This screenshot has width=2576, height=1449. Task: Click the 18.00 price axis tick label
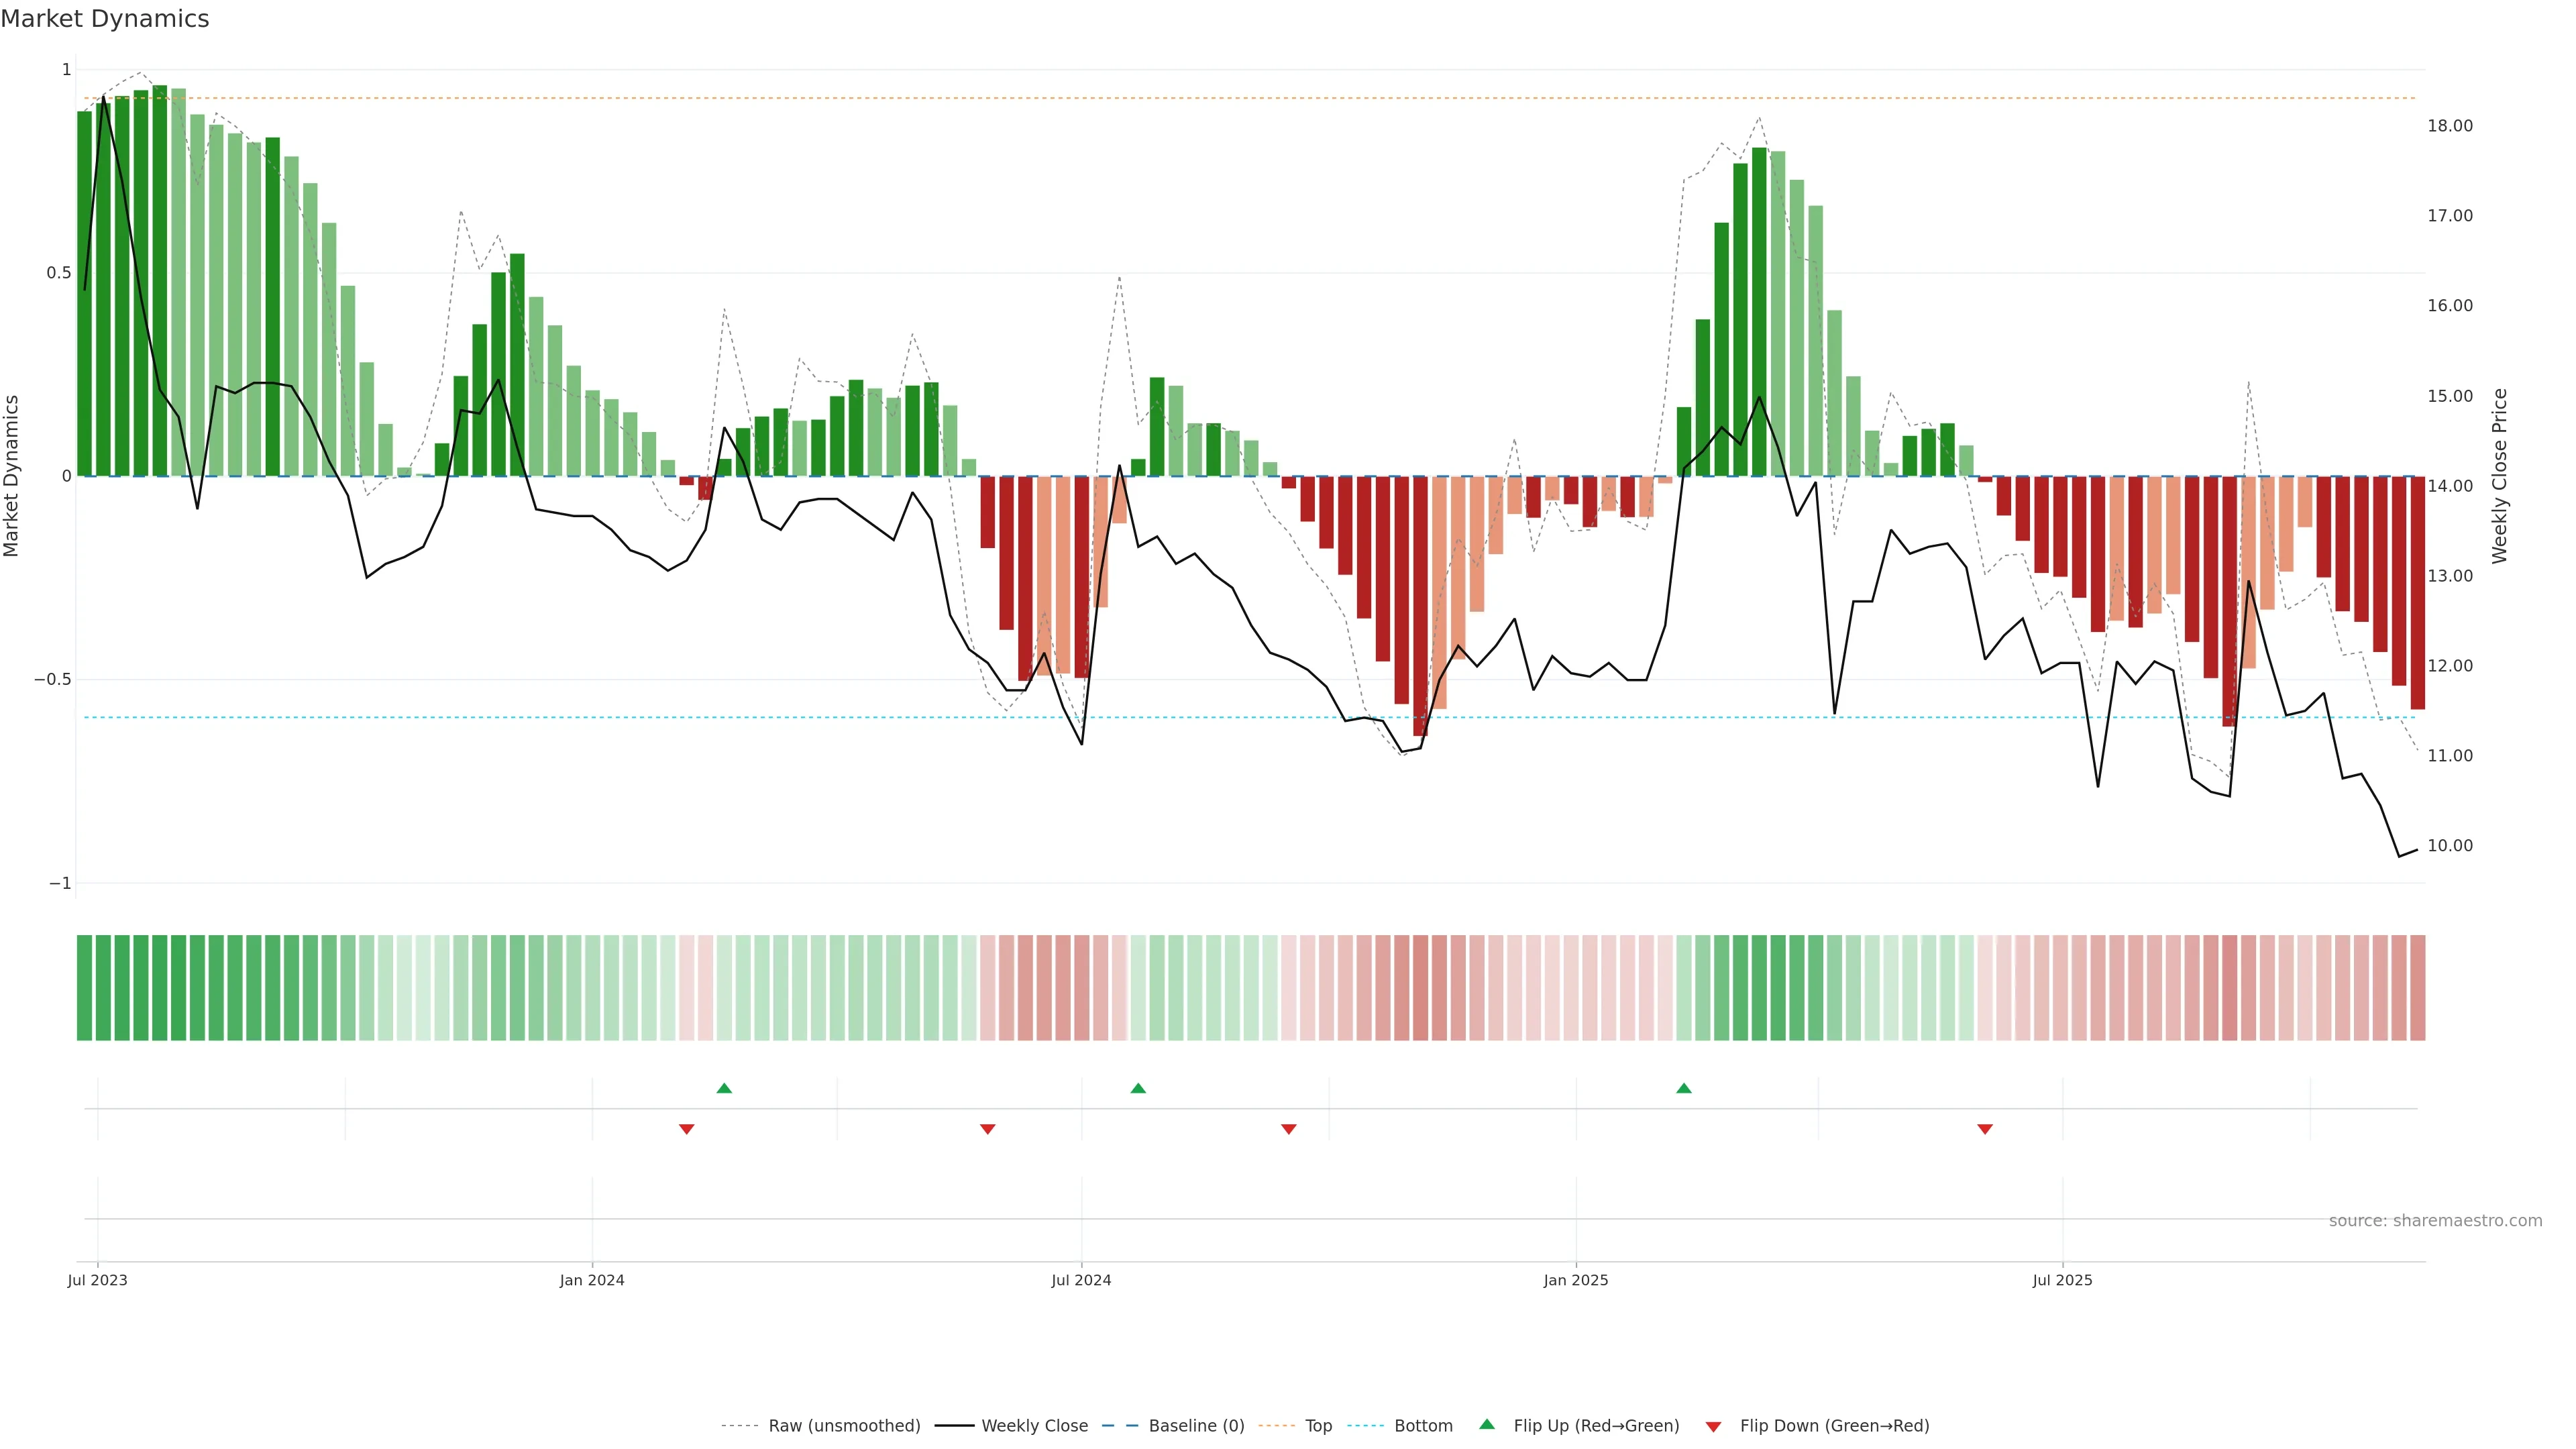(x=2449, y=126)
